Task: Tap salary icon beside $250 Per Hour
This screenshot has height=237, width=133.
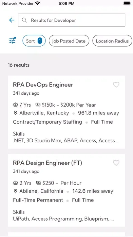Action: pos(39,183)
